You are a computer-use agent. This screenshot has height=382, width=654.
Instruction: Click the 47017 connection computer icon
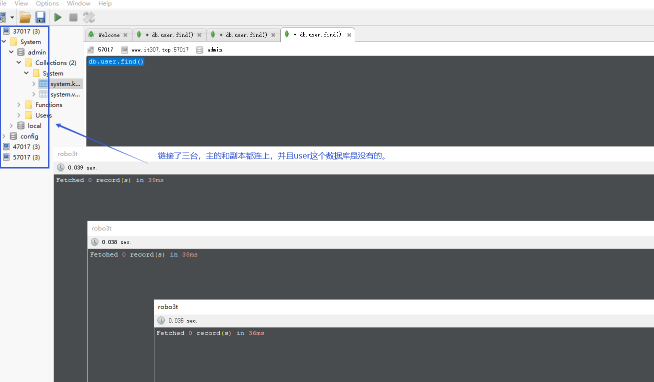tap(6, 147)
